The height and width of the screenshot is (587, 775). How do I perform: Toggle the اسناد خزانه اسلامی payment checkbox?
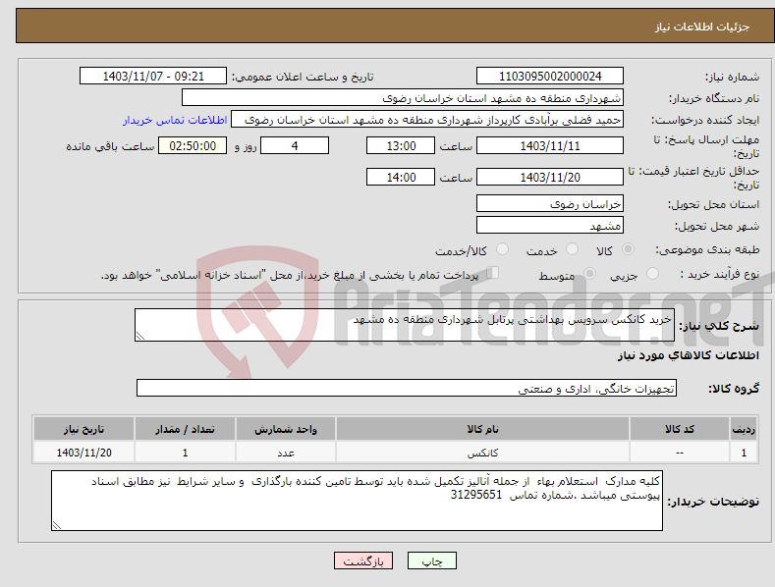tap(492, 273)
